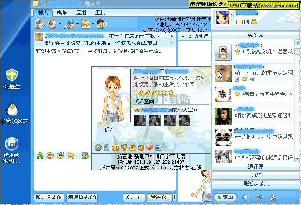
Task: Click the search magnifier icon in QQ panel
Action: (260, 197)
